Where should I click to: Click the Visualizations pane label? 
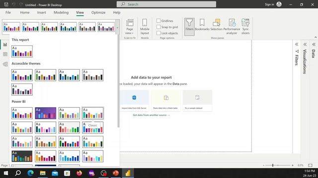(305, 61)
